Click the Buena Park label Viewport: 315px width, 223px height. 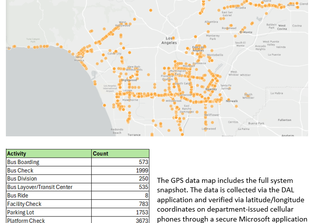coord(256,123)
